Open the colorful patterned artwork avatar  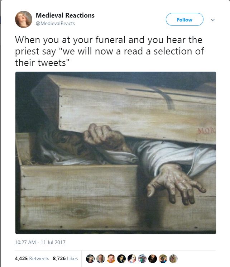click(173, 258)
